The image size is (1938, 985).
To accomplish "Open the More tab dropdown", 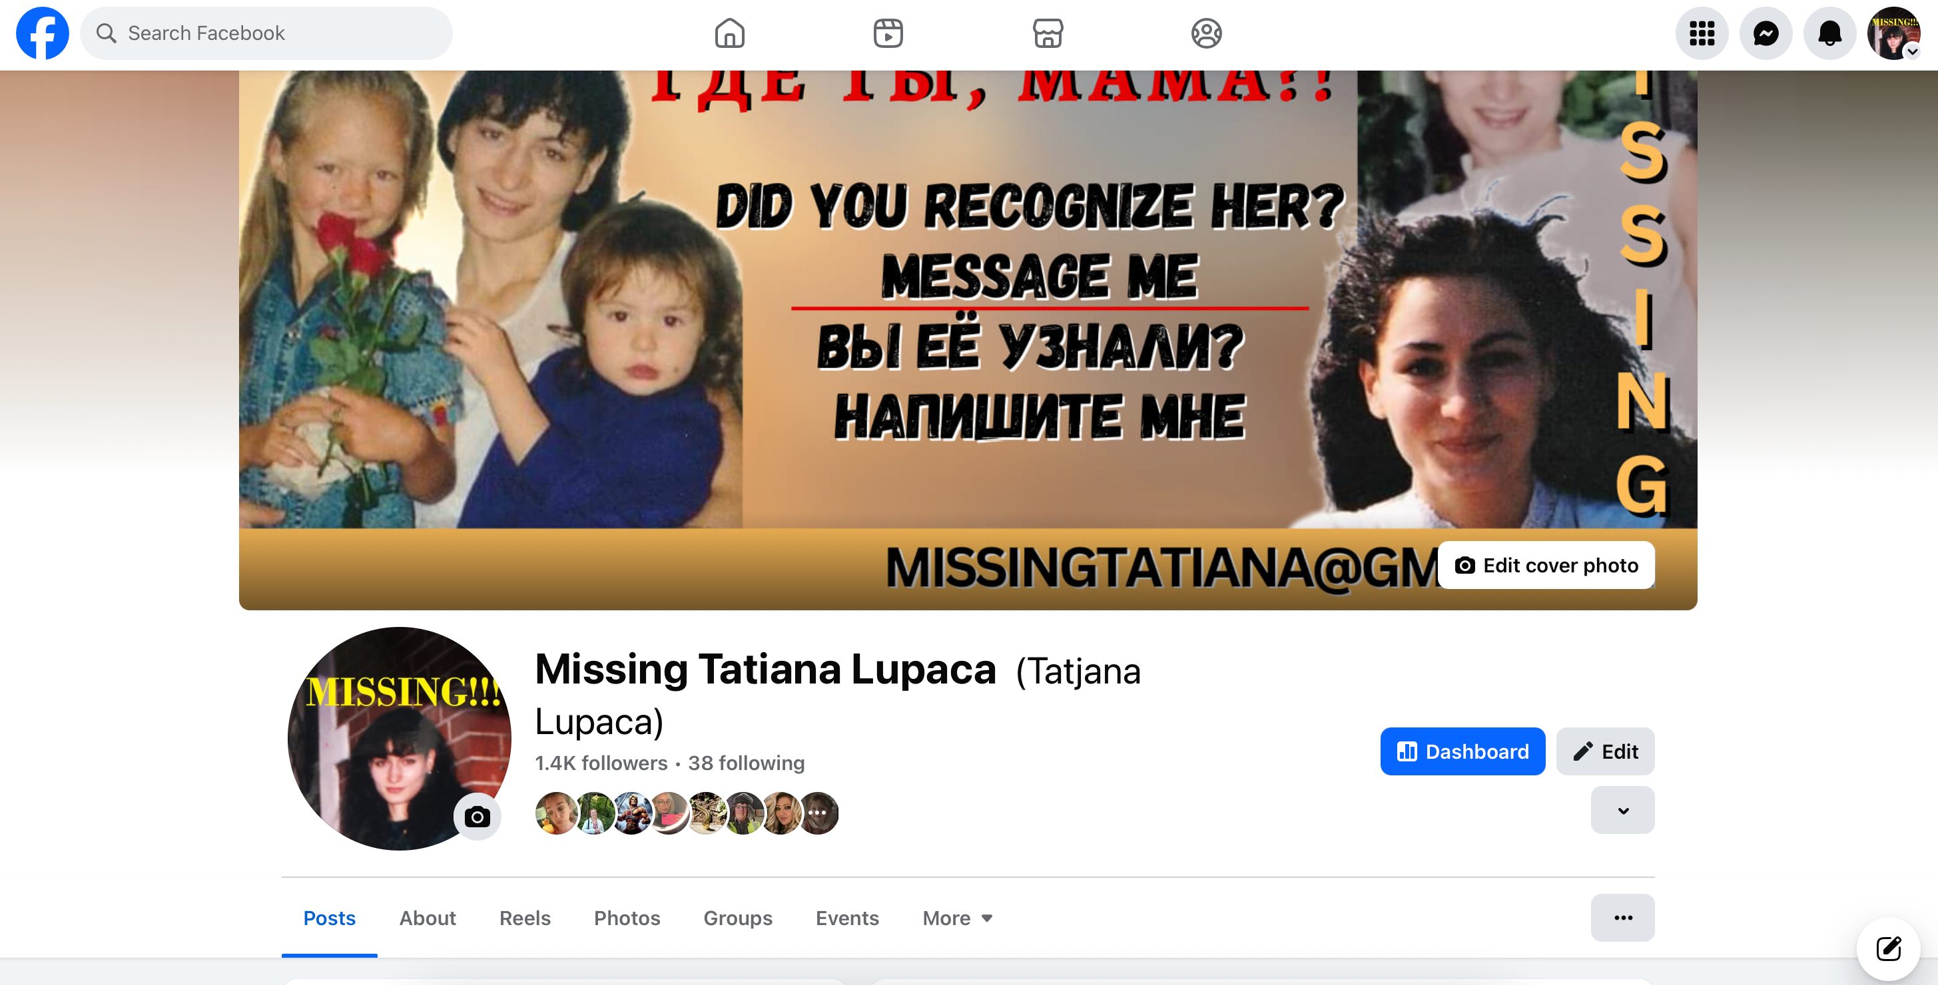I will [957, 918].
